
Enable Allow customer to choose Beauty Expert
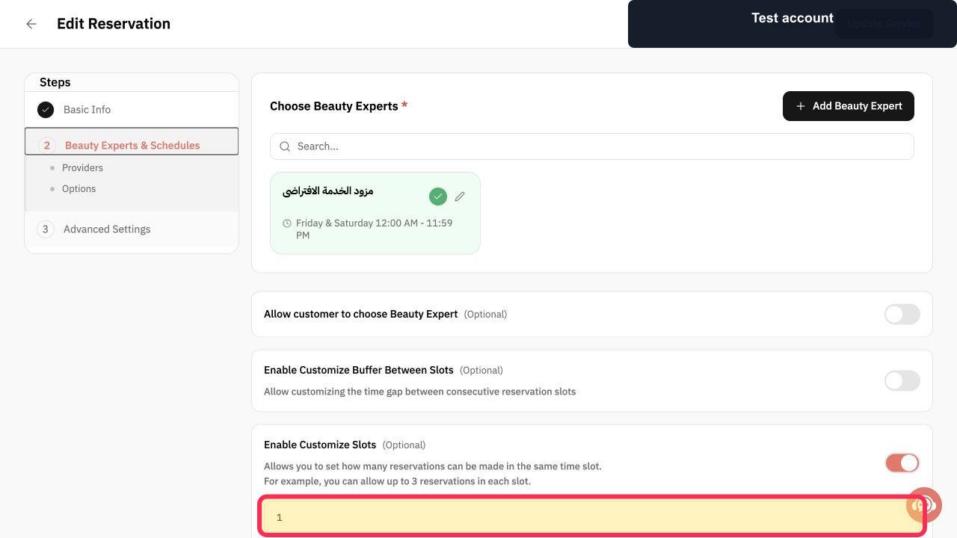pyautogui.click(x=902, y=315)
